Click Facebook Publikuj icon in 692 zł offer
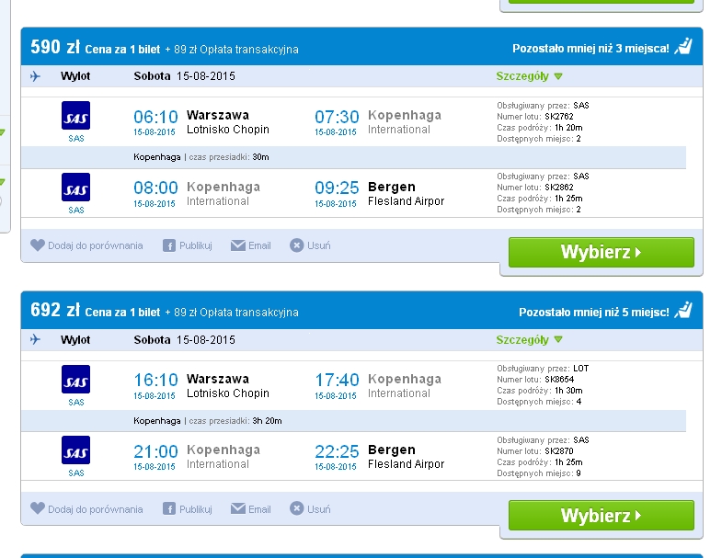The image size is (722, 558). tap(169, 508)
